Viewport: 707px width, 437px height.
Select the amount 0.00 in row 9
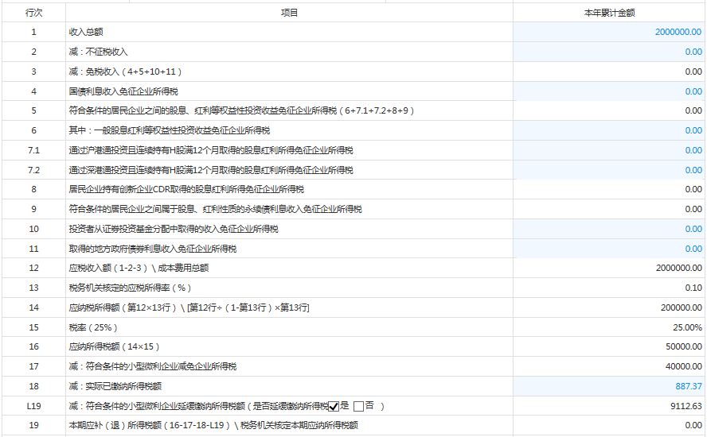point(693,209)
